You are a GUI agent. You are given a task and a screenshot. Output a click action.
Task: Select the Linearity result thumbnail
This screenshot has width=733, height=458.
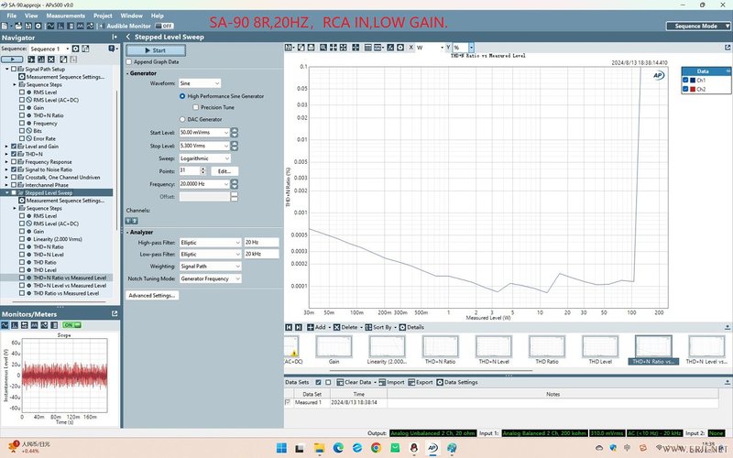[388, 348]
